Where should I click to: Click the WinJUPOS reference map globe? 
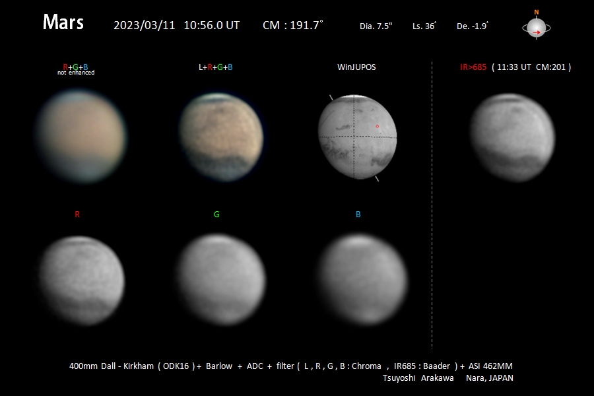(357, 137)
